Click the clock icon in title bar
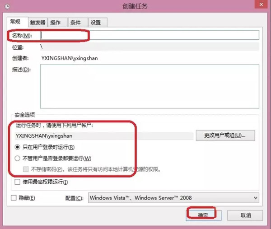The height and width of the screenshot is (229, 271). [7, 7]
